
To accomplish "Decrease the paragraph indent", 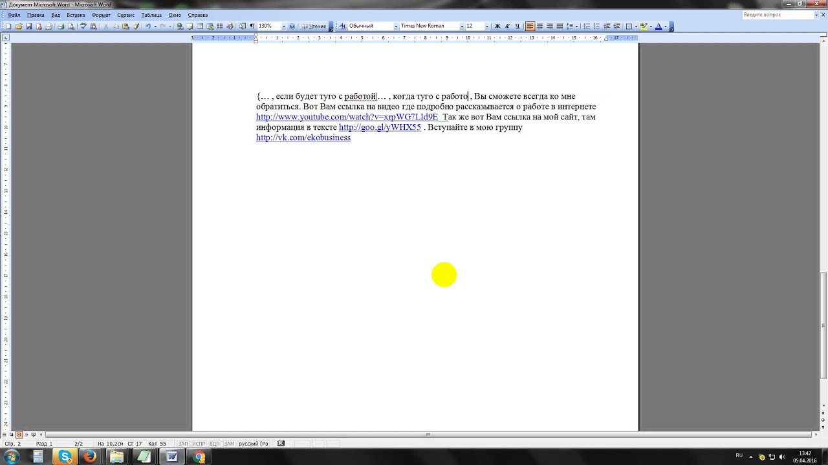I will pos(607,26).
